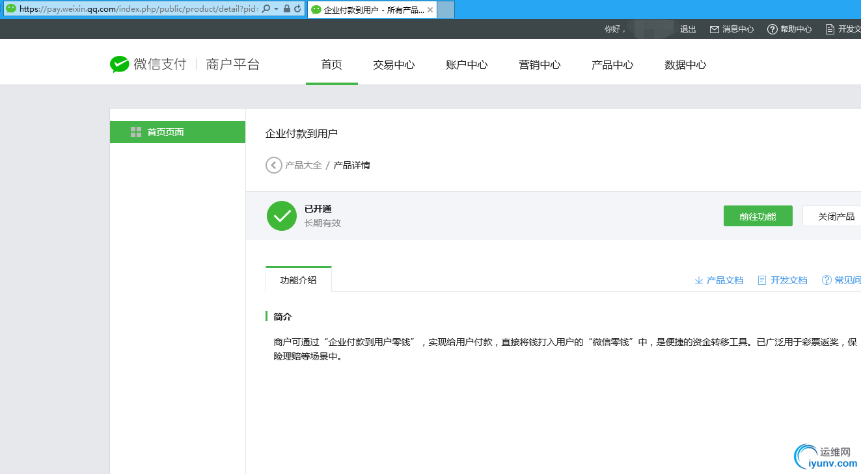
Task: Click the intro paragraph starting with 商户可通过
Action: tap(566, 349)
